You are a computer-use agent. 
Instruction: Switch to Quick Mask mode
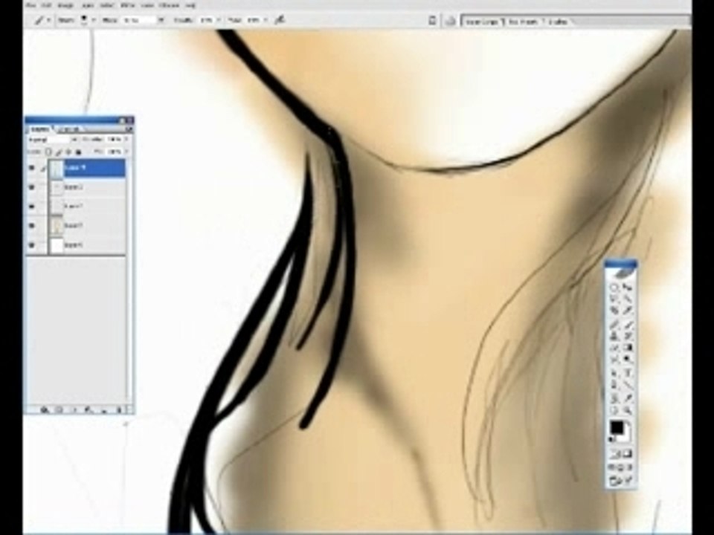coord(628,455)
